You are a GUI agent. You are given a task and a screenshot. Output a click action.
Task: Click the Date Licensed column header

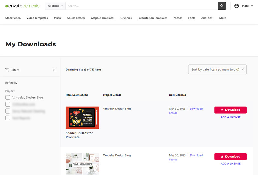178,95
